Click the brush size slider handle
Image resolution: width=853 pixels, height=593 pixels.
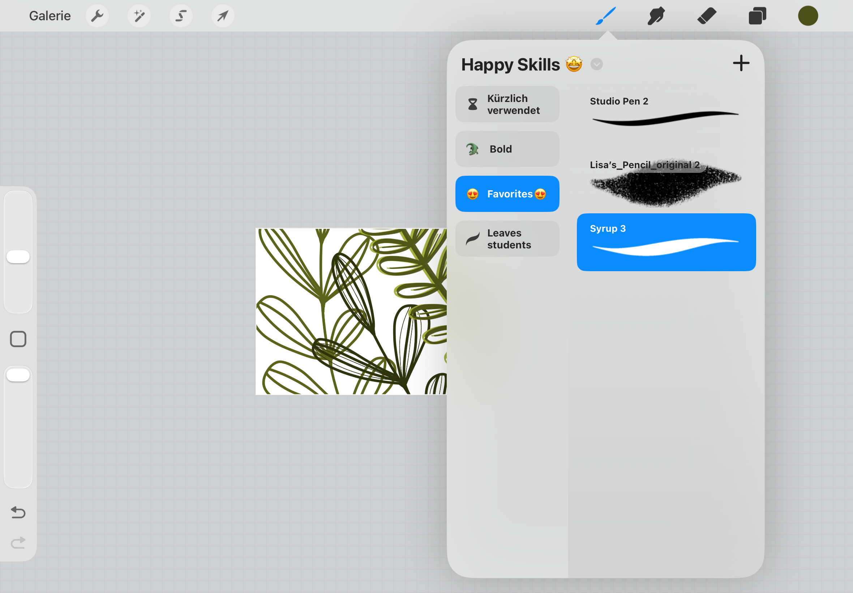point(18,257)
